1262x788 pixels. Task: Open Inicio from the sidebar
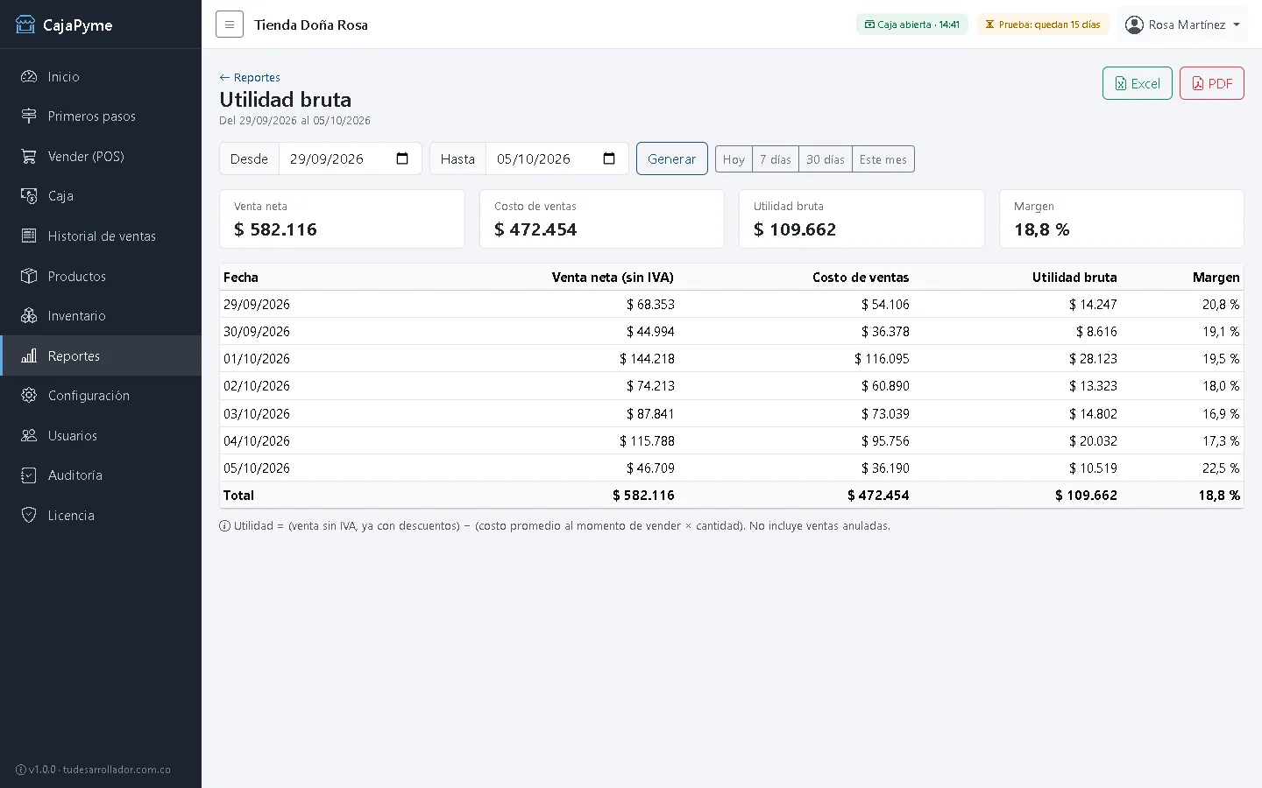tap(101, 77)
